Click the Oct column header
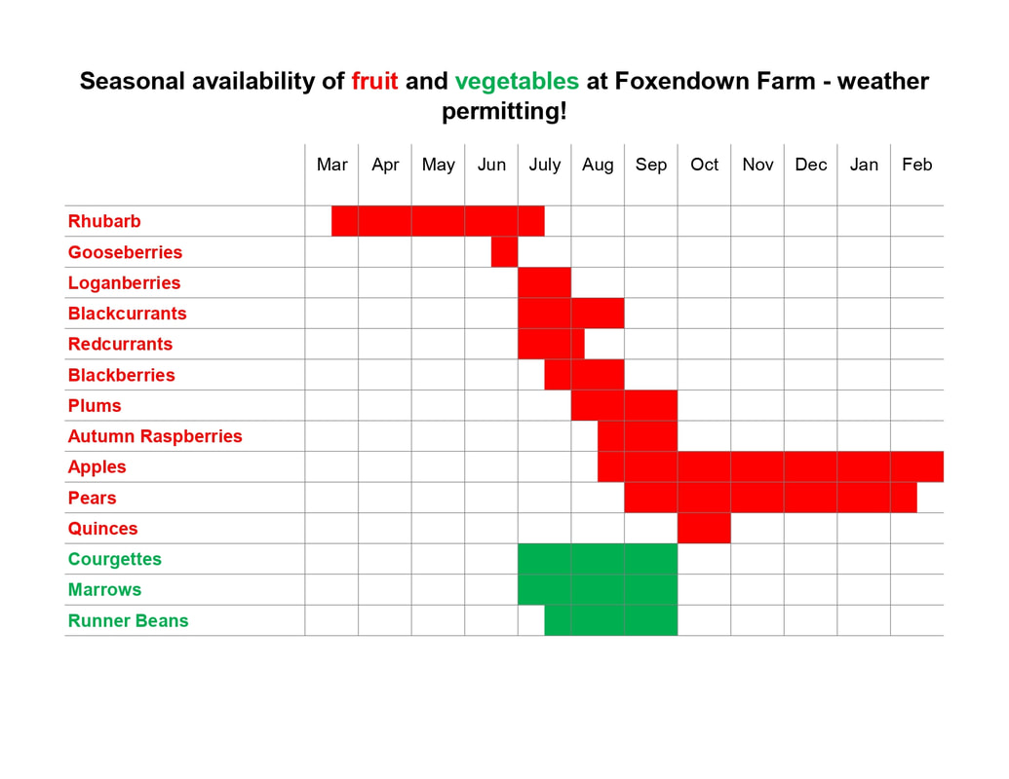 coord(704,165)
